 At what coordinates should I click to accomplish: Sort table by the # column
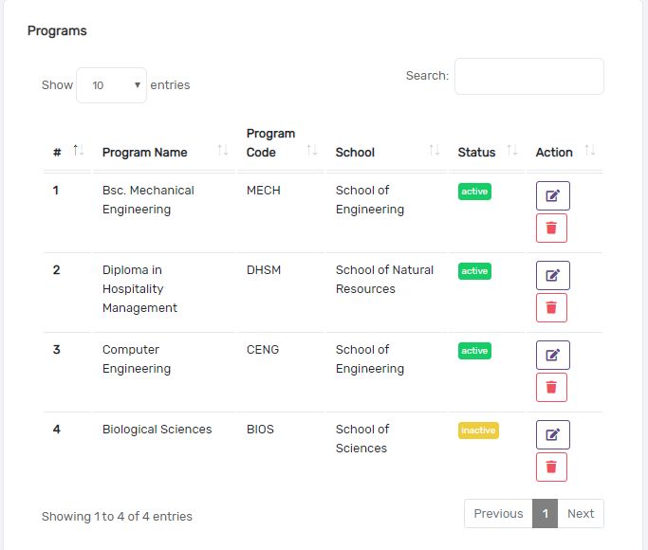tap(58, 152)
